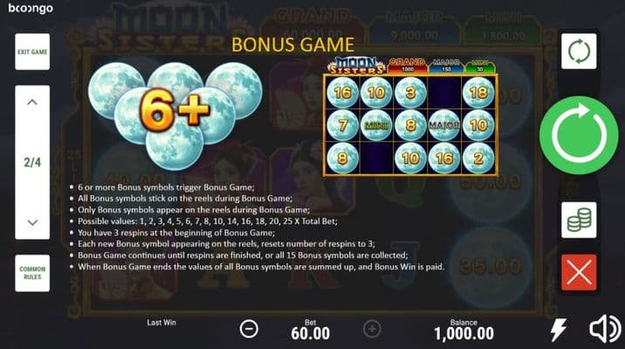Toggle autoplay with the circular arrows icon
625x349 pixels.
pyautogui.click(x=579, y=51)
